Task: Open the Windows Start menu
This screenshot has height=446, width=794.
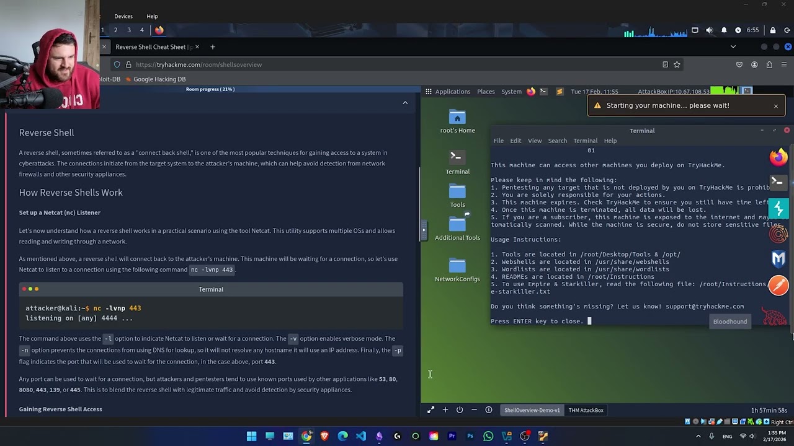Action: [x=251, y=436]
